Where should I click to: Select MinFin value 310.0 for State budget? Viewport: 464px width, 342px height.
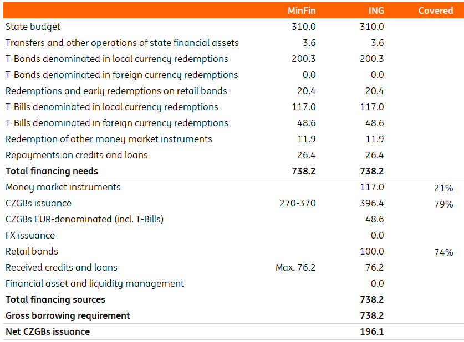pyautogui.click(x=304, y=27)
